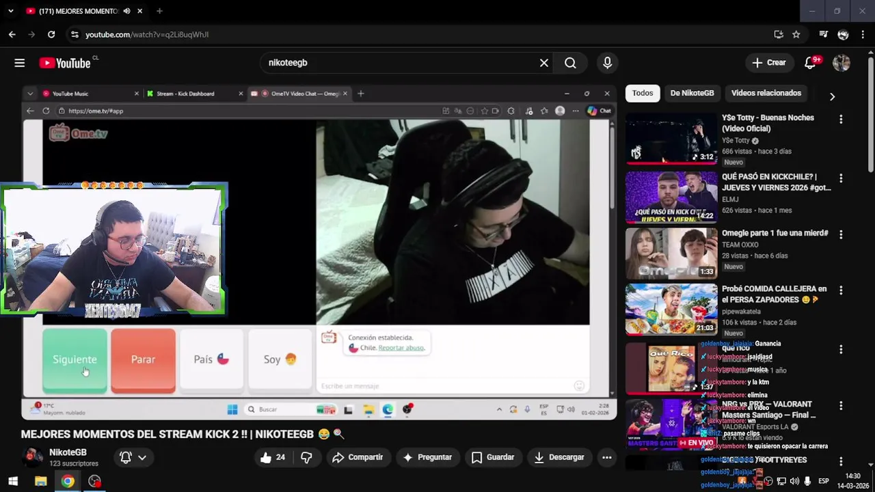The height and width of the screenshot is (492, 875).
Task: View site information icon in address bar
Action: click(x=74, y=34)
